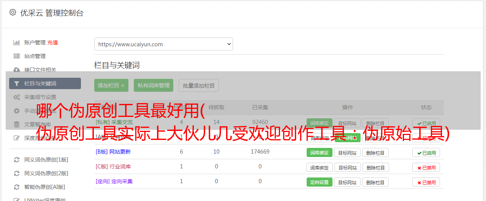Click the gears icon for 采集细节设置
Screen dimensions: 486x201
[17, 97]
